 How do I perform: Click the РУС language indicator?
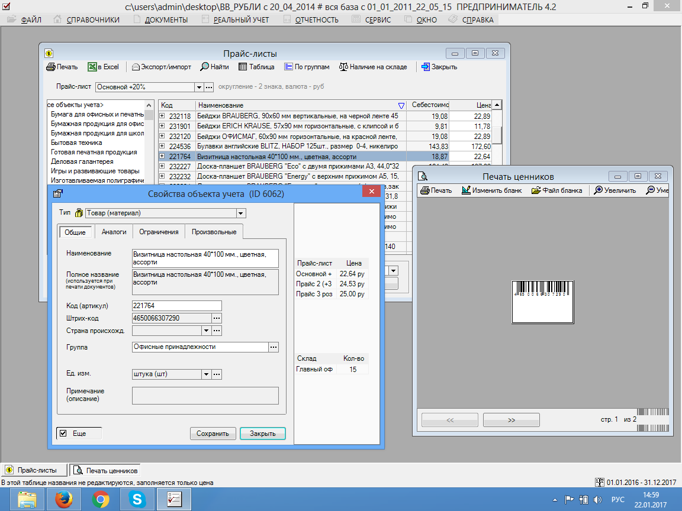point(617,500)
